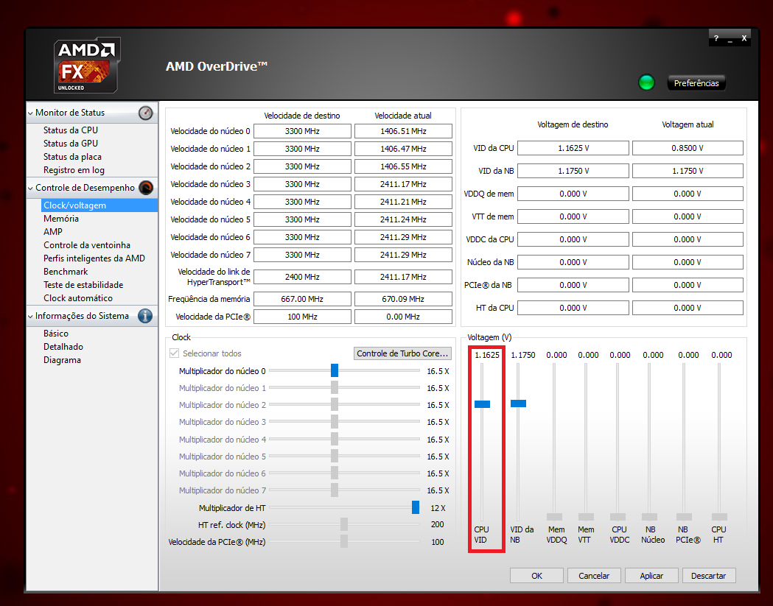The width and height of the screenshot is (773, 606).
Task: Click VID da CPU current voltage 0.8500 V
Action: tap(688, 148)
